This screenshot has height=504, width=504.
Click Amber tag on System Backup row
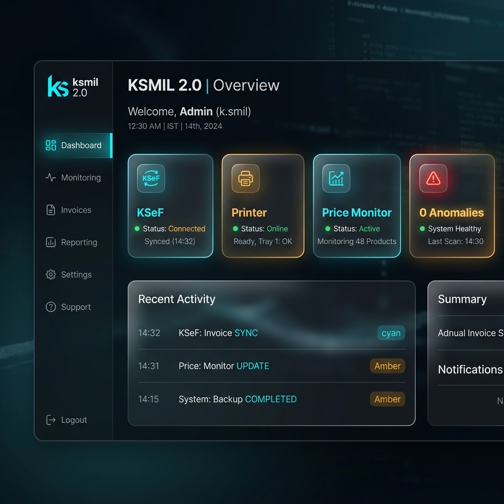388,399
